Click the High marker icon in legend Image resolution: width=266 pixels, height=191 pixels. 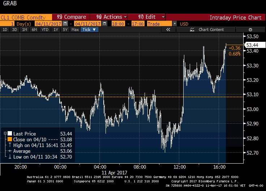point(9,146)
